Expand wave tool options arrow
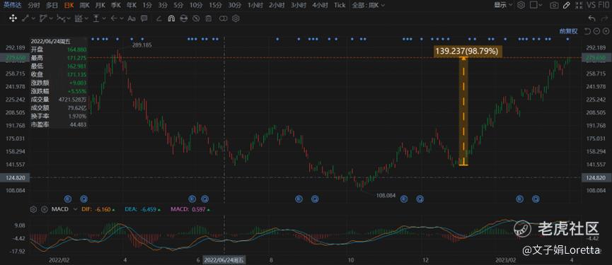 click(69, 18)
